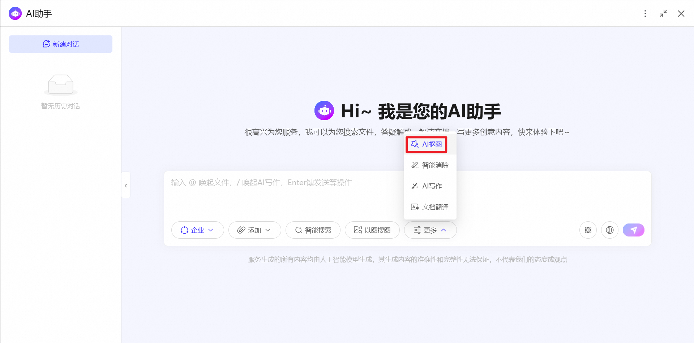
Task: Start a new chat with 新建对话
Action: (61, 44)
